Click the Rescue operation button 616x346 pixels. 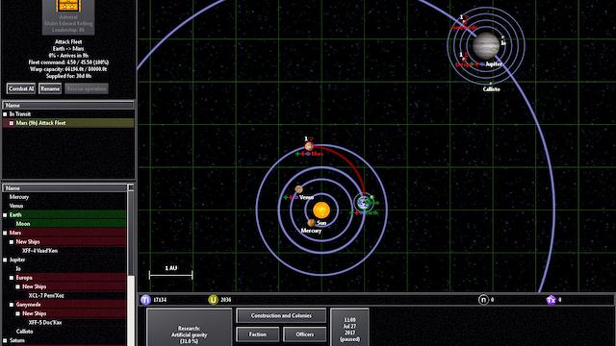(x=87, y=88)
